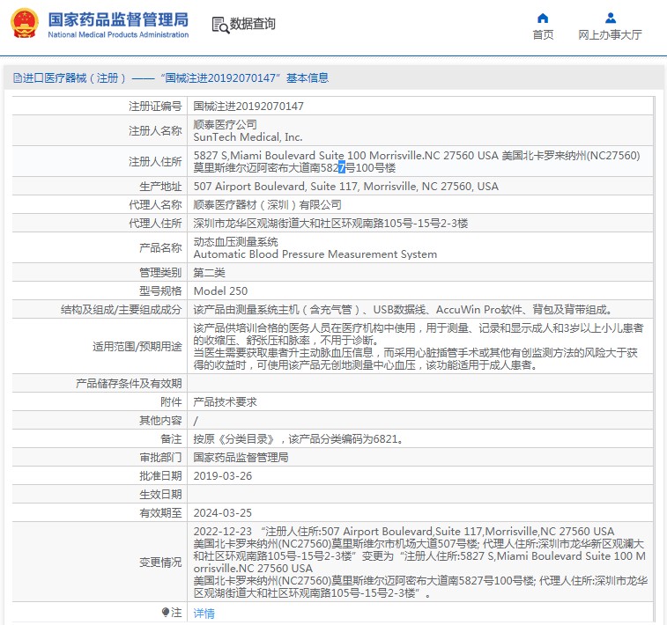Viewport: 667px width, 625px height.
Task: Click the 审批部门 label
Action: (160, 457)
